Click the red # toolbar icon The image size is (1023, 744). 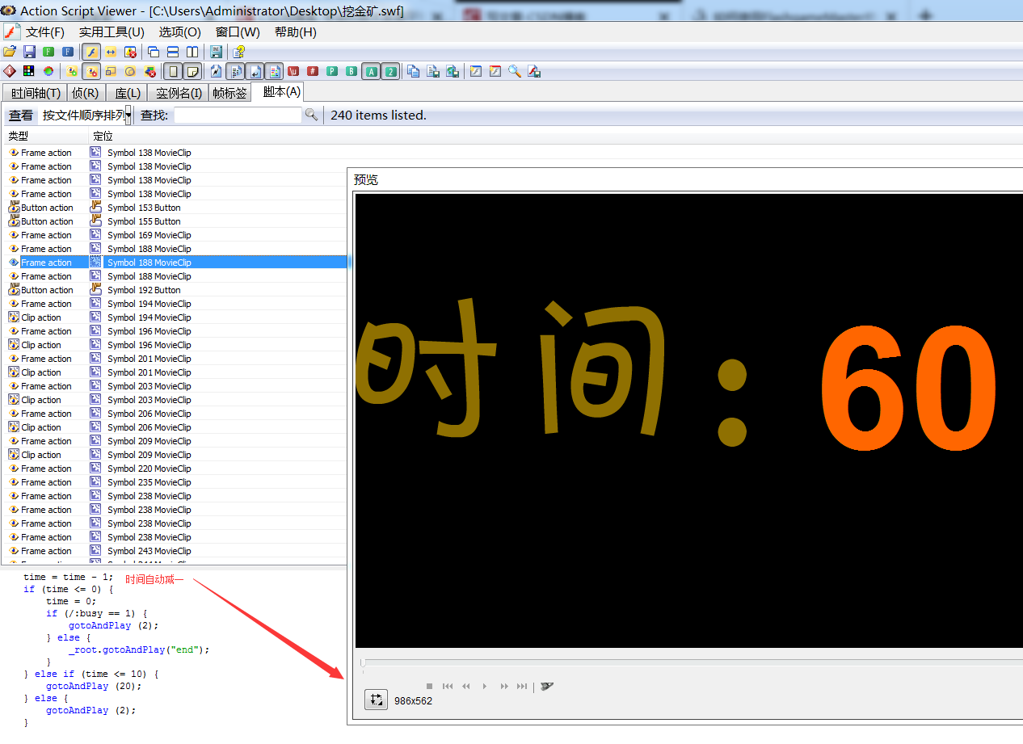click(313, 71)
